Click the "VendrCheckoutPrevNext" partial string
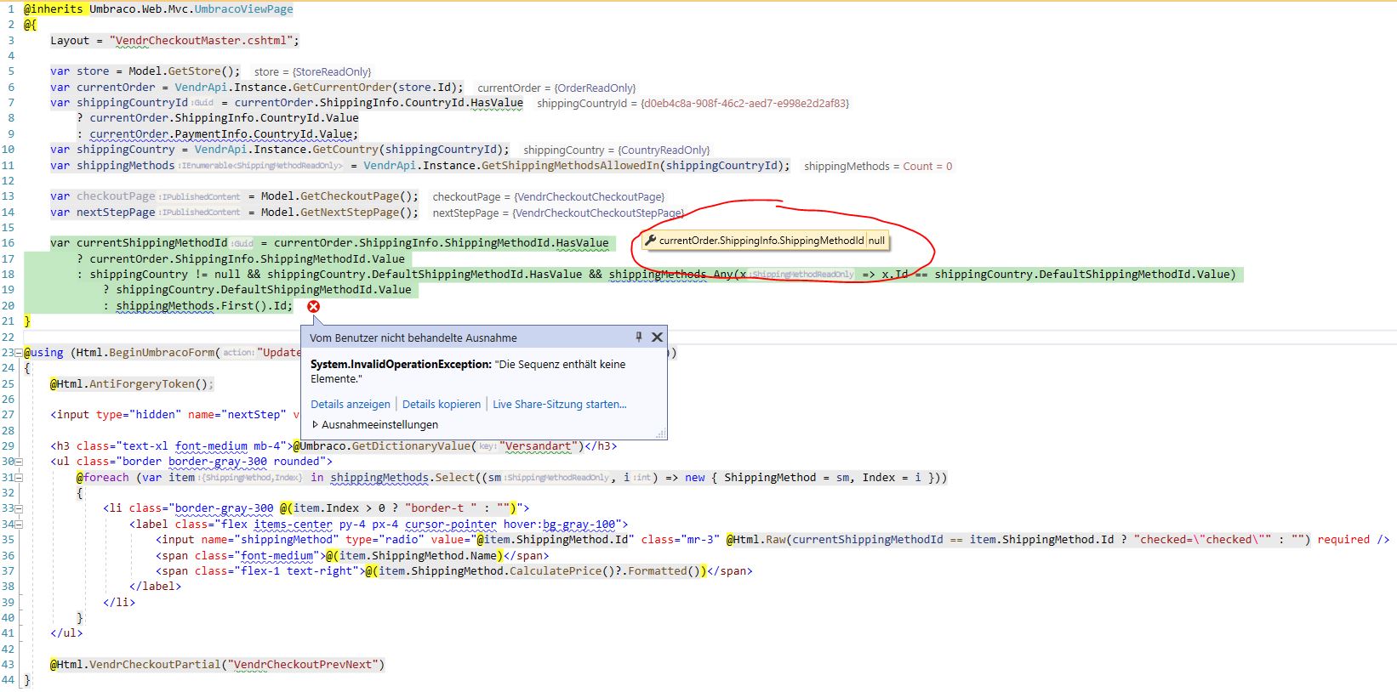This screenshot has height=692, width=1397. 303,665
